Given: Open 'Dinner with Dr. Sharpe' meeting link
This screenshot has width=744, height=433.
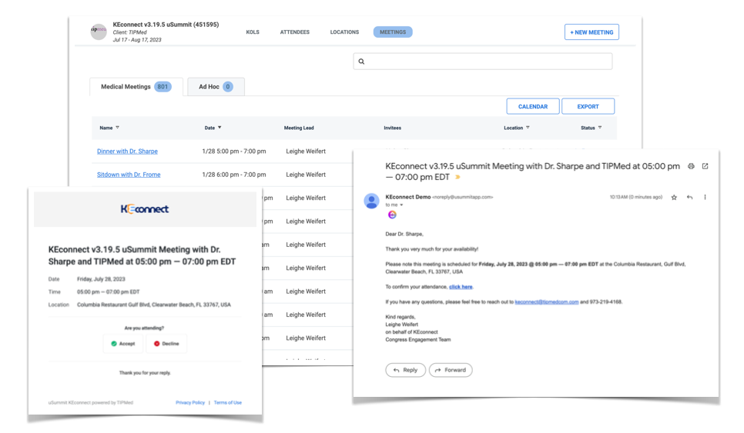Looking at the screenshot, I should (x=127, y=151).
